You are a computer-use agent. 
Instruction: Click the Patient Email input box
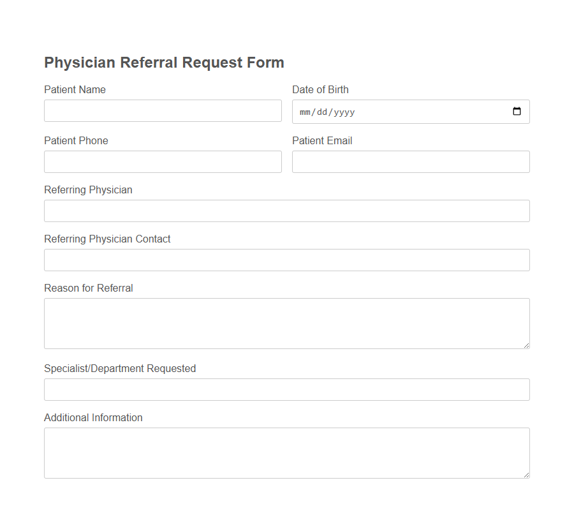(411, 161)
